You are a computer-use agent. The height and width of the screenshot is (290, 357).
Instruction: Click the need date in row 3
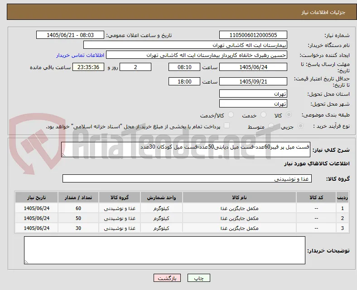pyautogui.click(x=37, y=228)
